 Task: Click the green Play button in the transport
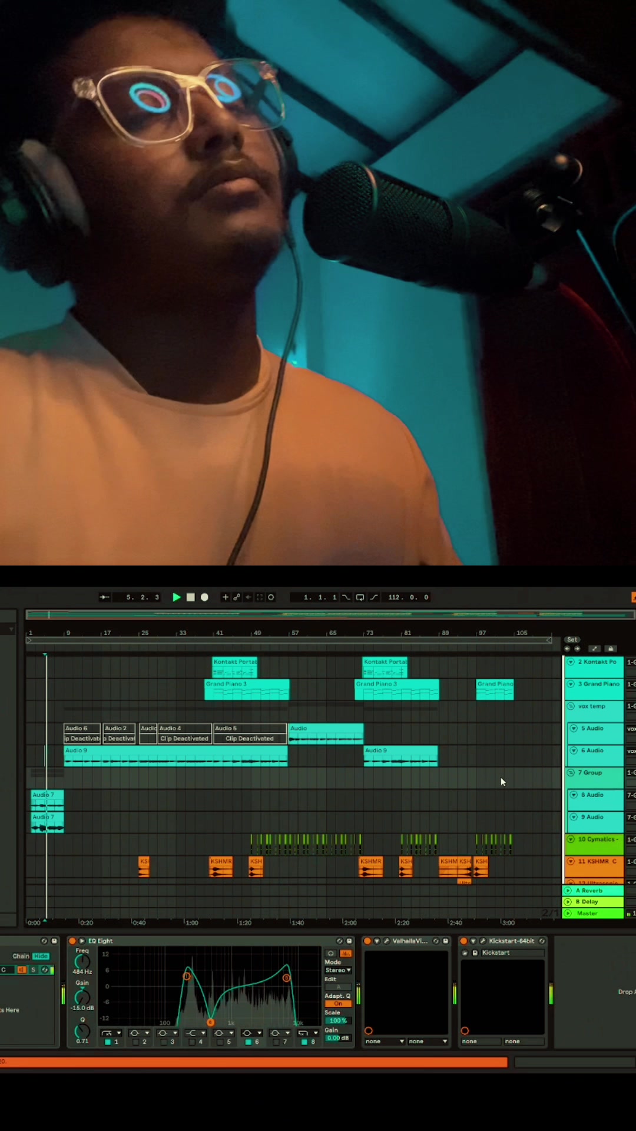coord(176,597)
